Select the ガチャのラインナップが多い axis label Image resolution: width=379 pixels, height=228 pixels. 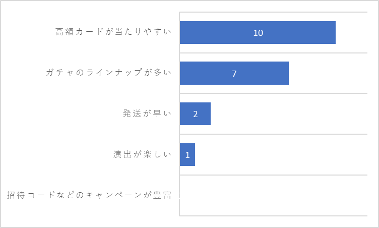coord(108,72)
